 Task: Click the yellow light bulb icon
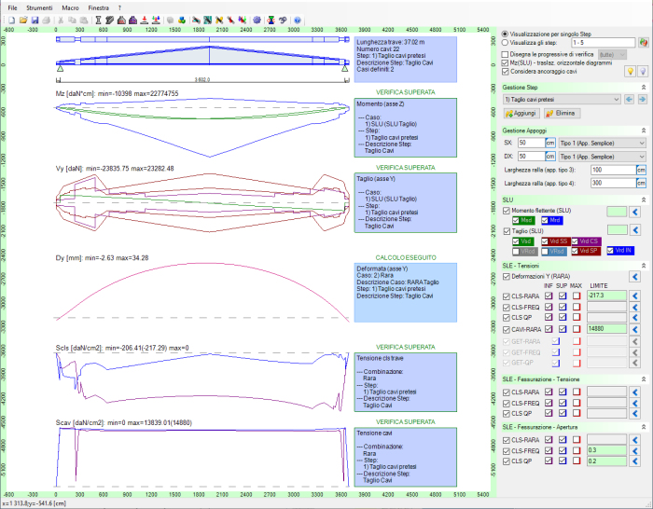630,72
